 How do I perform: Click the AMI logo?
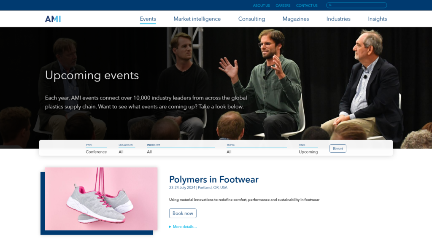click(53, 19)
